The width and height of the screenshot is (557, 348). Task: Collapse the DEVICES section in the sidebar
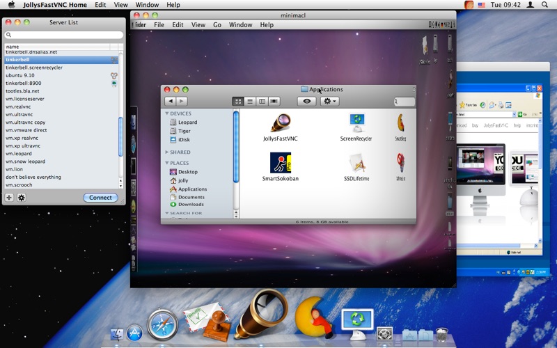(167, 113)
